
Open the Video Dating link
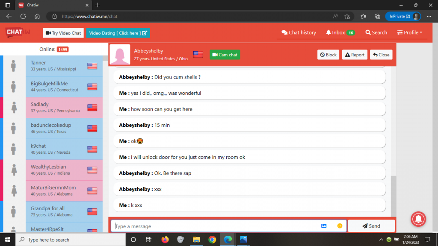coord(118,33)
